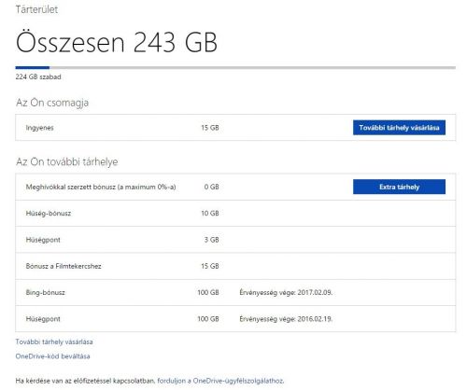Click the blue used portion of storage bar
The image size is (467, 390).
pos(33,67)
